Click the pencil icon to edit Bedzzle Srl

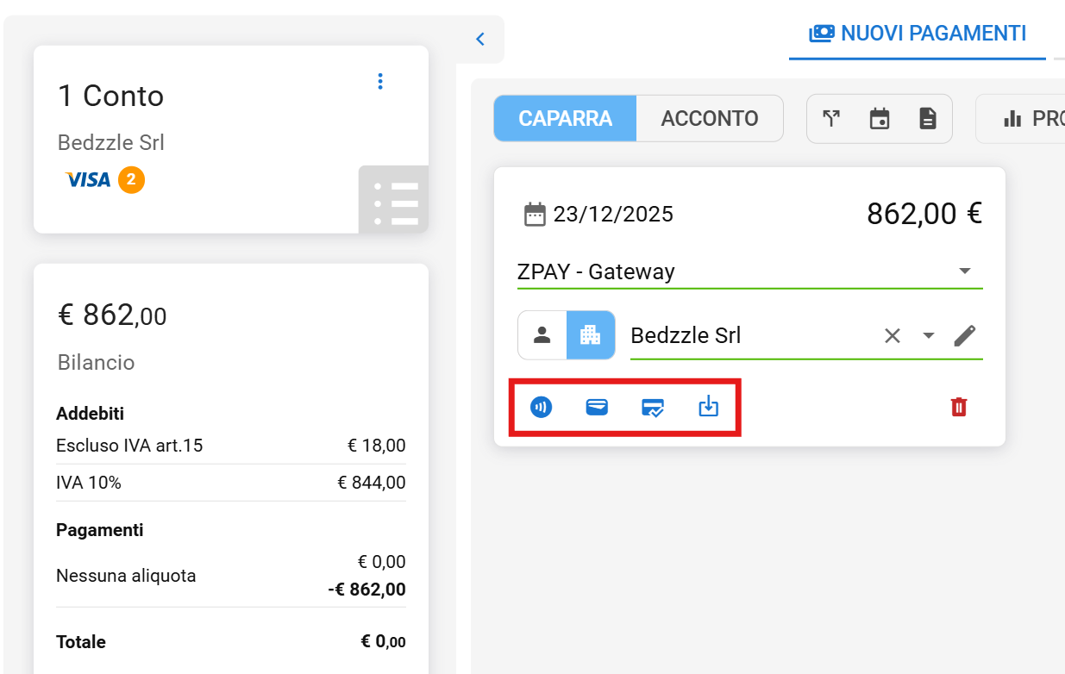[x=965, y=335]
